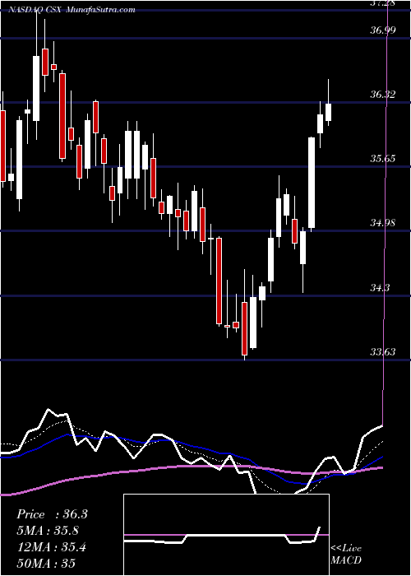This screenshot has height=576, width=411.
Task: Click the 5MA : 35.8 readout
Action: [48, 531]
